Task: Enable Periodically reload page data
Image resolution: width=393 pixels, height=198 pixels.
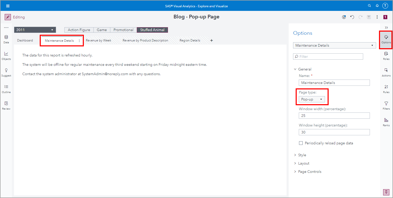Action: point(301,143)
